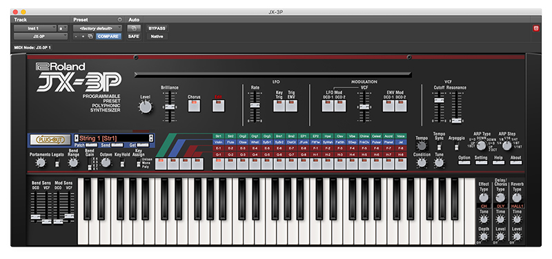The image size is (552, 259).
Task: Select previous preset with the minus button
Action: (x=76, y=37)
